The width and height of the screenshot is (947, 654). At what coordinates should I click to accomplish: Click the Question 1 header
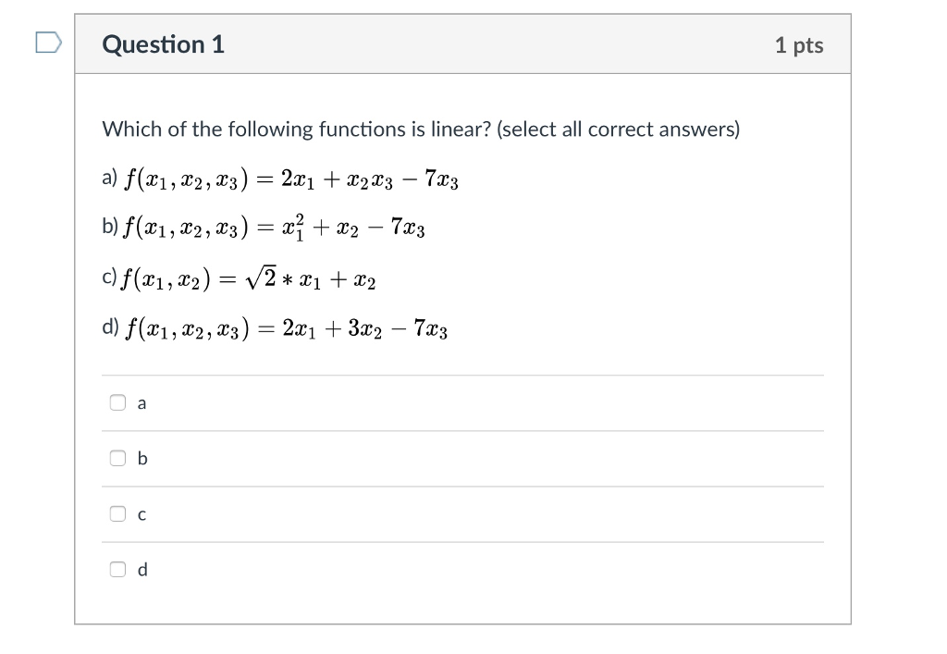(x=163, y=43)
